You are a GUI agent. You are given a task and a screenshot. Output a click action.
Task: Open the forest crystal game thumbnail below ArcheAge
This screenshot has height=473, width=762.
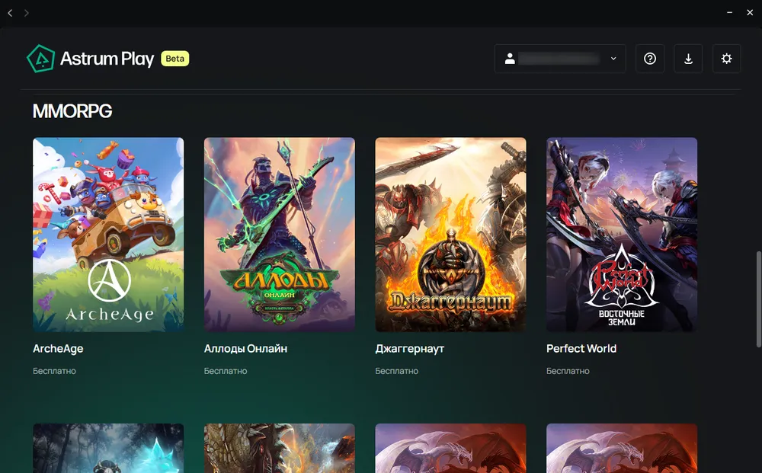coord(108,448)
